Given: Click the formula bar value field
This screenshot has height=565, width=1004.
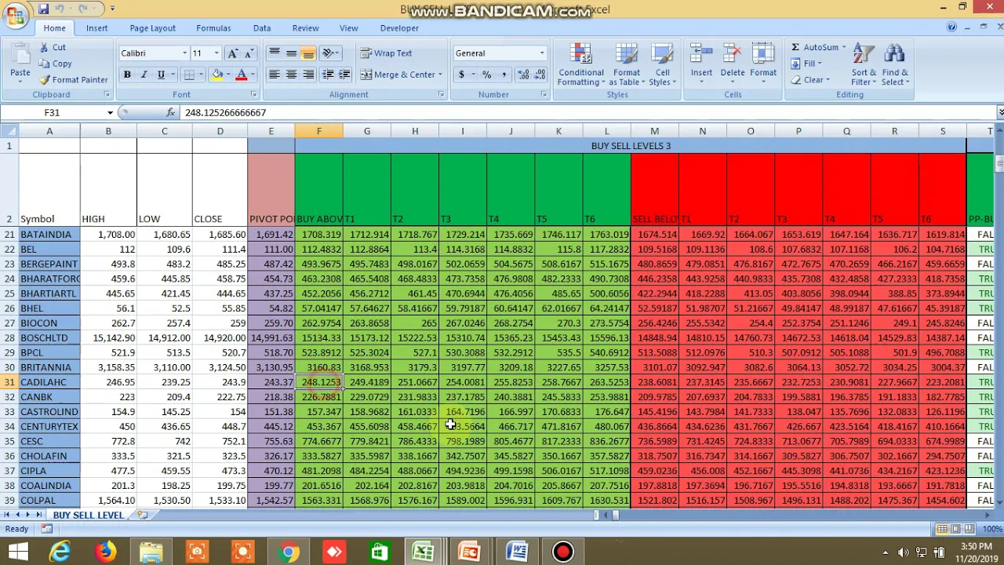Looking at the screenshot, I should pyautogui.click(x=588, y=113).
